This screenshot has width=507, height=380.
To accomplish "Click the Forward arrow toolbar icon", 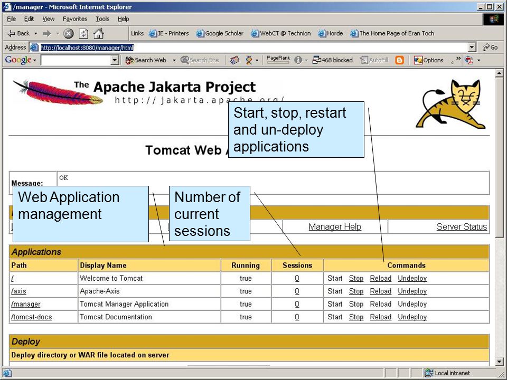I will pyautogui.click(x=47, y=33).
